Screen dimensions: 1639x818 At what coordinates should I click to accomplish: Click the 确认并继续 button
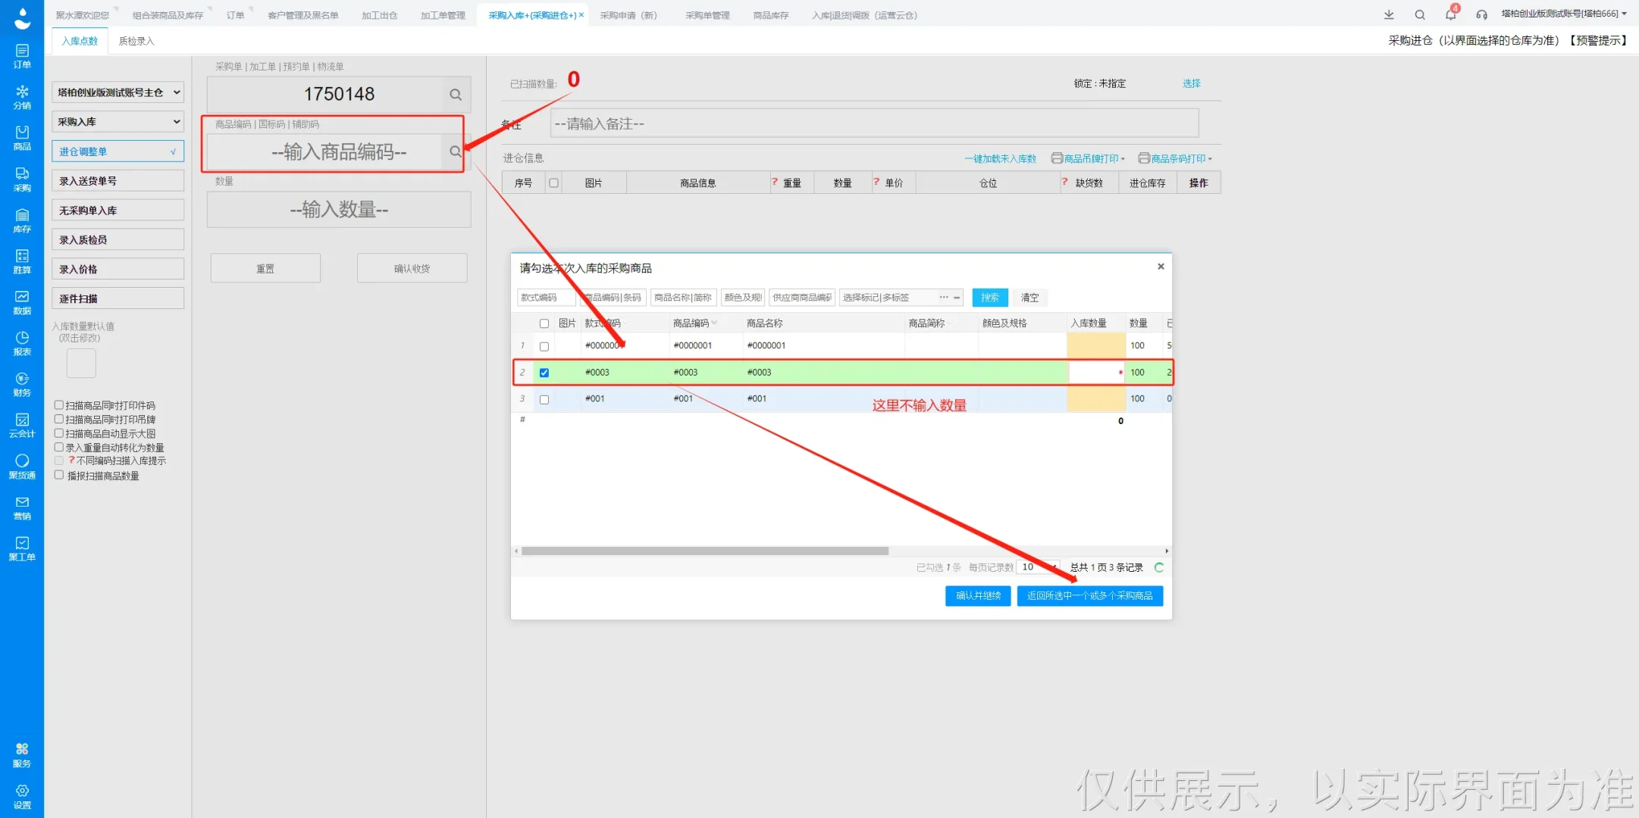(x=978, y=596)
